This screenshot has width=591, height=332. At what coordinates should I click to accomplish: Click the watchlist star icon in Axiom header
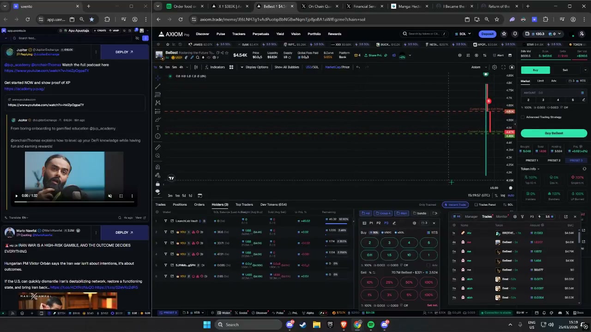point(504,34)
